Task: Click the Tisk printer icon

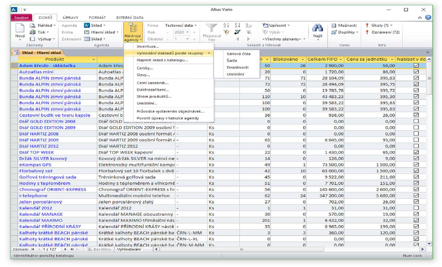Action: [33, 32]
